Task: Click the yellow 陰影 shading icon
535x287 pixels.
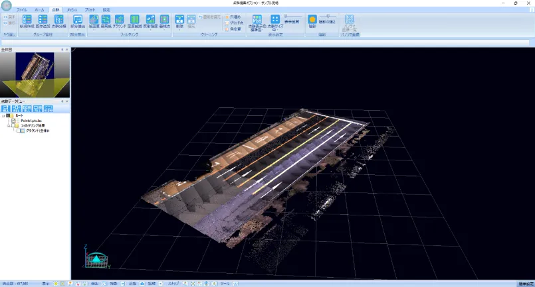Action: pyautogui.click(x=312, y=20)
